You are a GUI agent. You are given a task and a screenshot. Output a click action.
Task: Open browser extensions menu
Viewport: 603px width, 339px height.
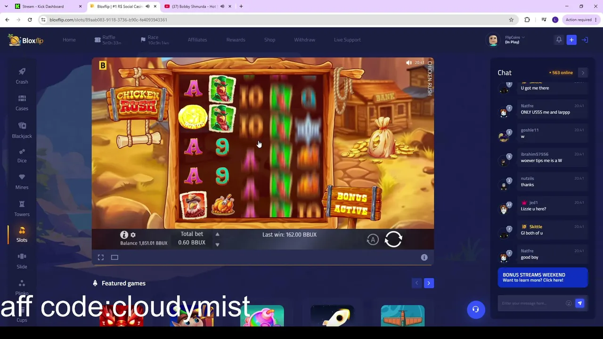click(x=527, y=20)
